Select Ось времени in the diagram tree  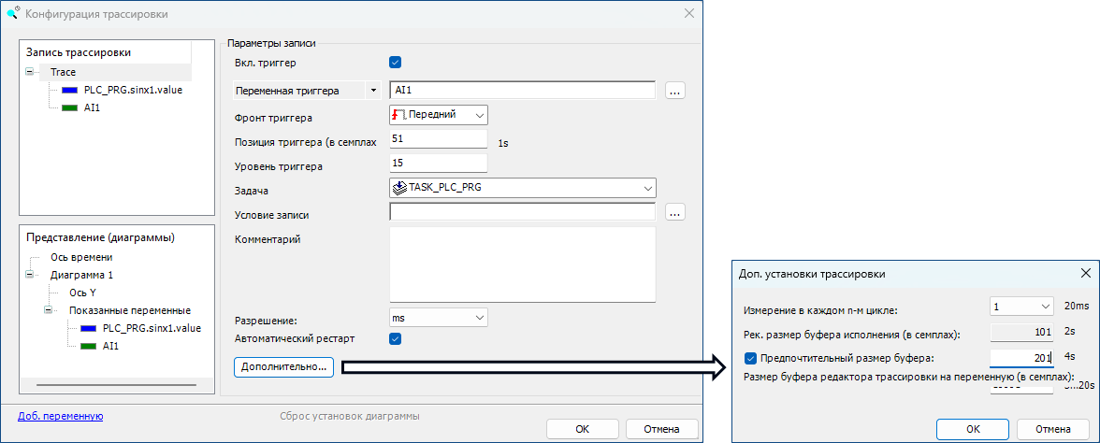point(81,257)
